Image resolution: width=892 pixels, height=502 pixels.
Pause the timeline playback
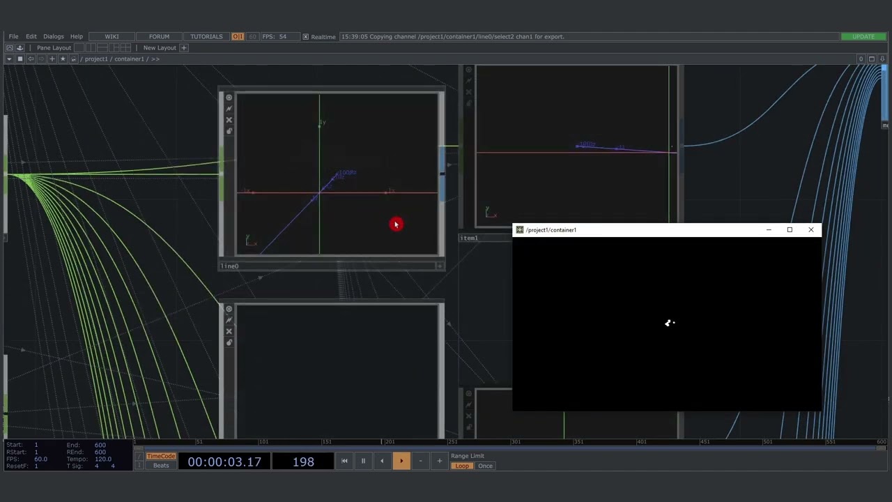click(363, 461)
